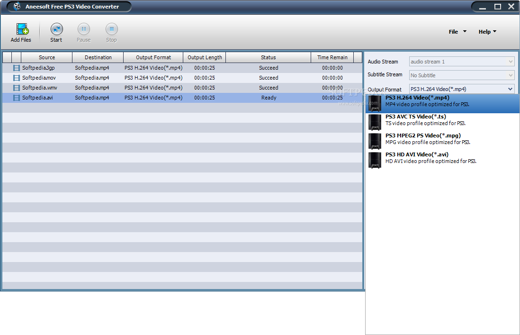
Task: Click 'MP4 video profile optimized for PS3.' text
Action: pyautogui.click(x=427, y=104)
